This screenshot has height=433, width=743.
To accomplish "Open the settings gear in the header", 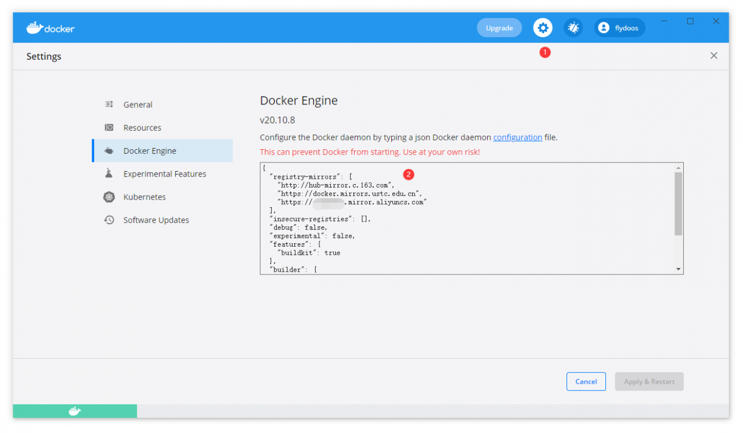I will [543, 27].
